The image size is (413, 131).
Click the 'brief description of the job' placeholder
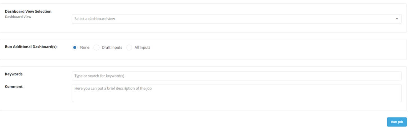[x=130, y=89]
